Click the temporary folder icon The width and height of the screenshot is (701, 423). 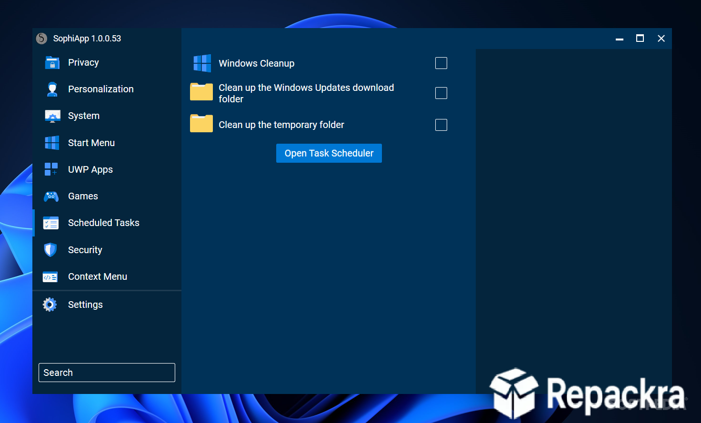[x=201, y=123]
